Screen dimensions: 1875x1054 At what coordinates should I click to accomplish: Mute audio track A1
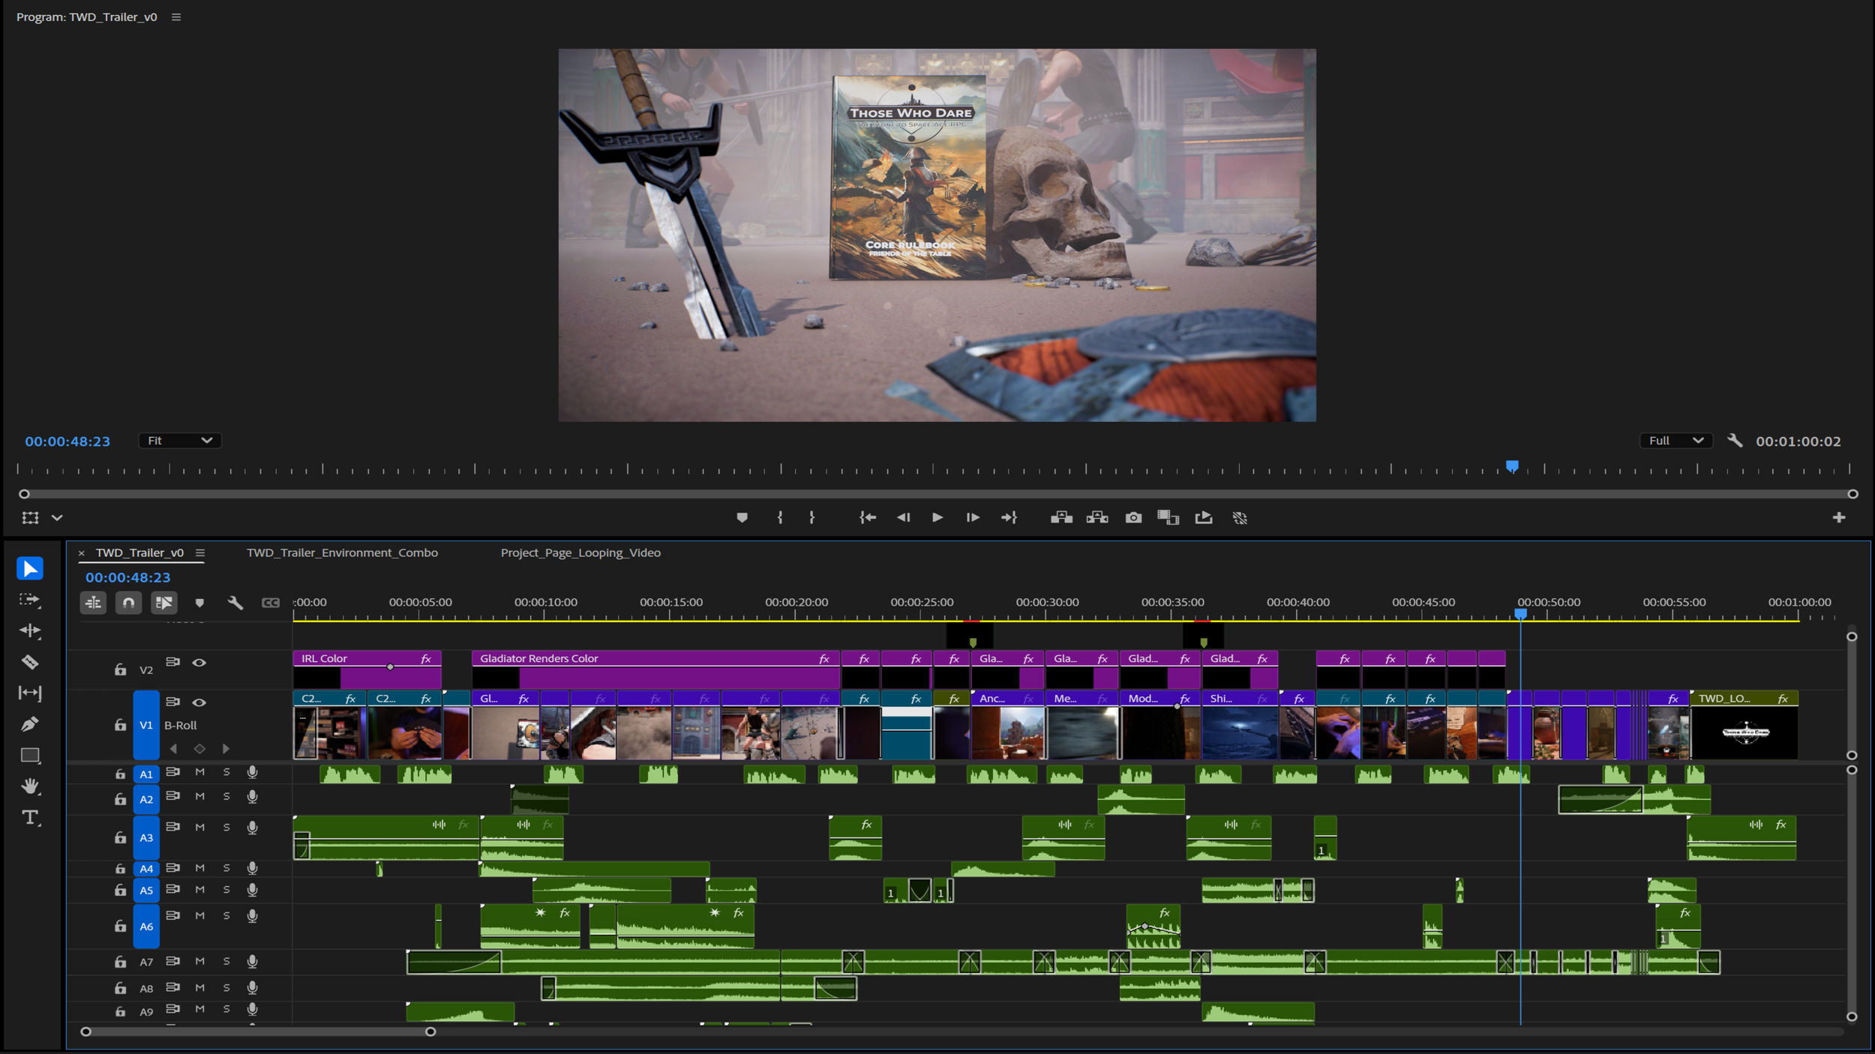coord(199,772)
